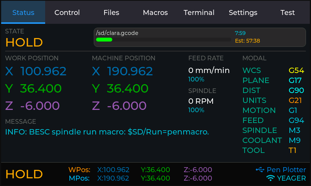Image resolution: width=311 pixels, height=186 pixels.
Task: Open the Terminal tab
Action: point(199,13)
